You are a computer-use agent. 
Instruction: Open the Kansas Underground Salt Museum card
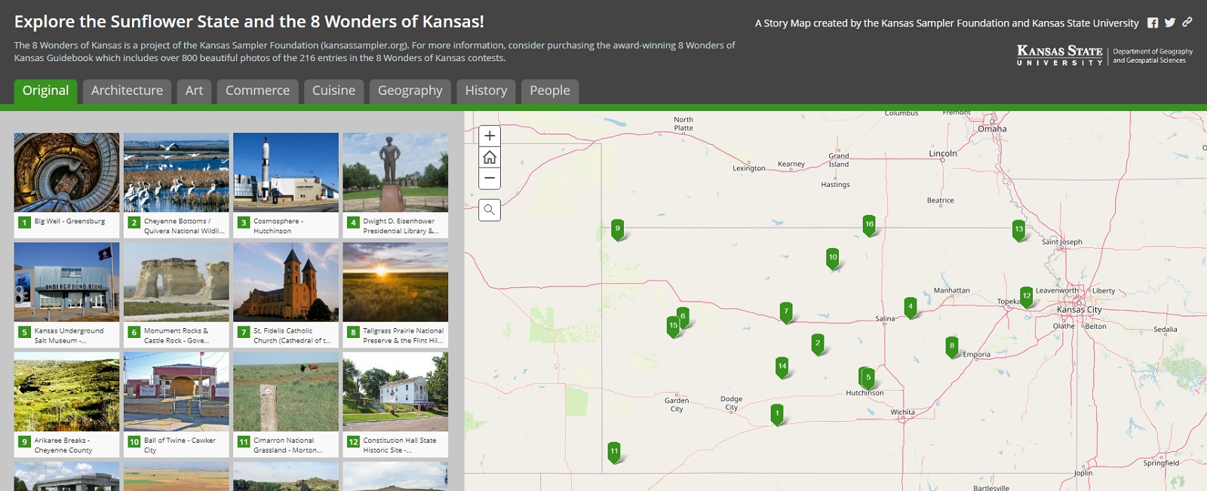(66, 295)
